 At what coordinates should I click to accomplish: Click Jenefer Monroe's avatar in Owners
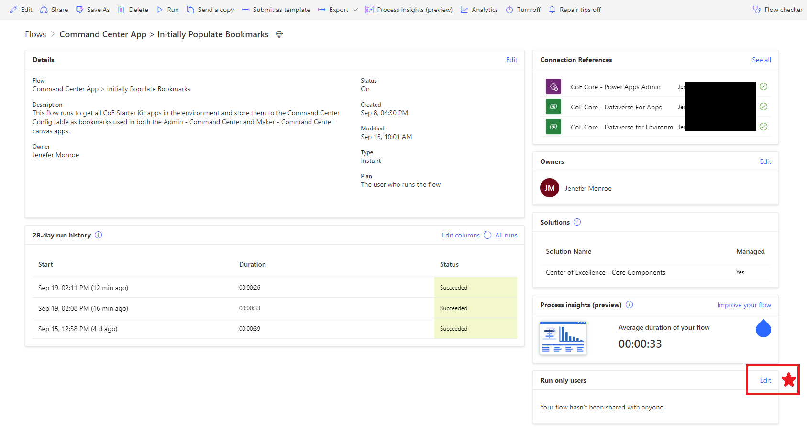[x=549, y=188]
